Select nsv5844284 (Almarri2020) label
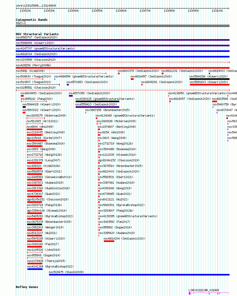 pos(209,77)
